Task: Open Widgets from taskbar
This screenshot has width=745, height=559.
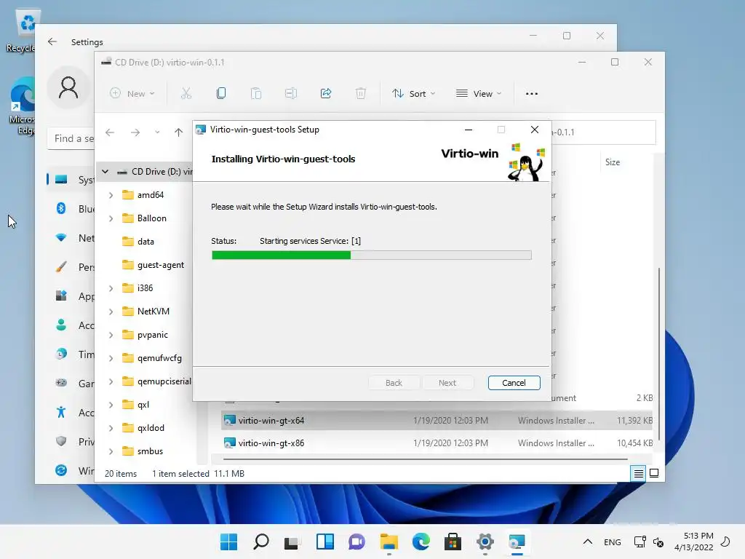Action: 325,542
